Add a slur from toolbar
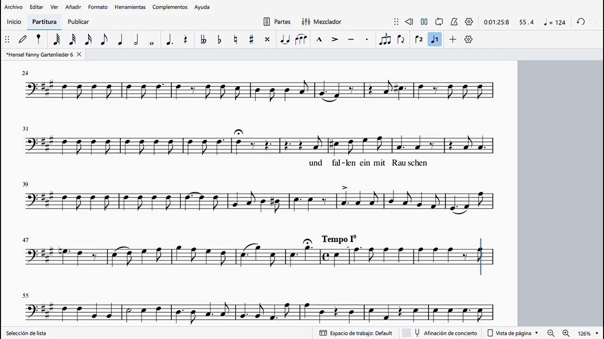This screenshot has height=339, width=604. 301,40
